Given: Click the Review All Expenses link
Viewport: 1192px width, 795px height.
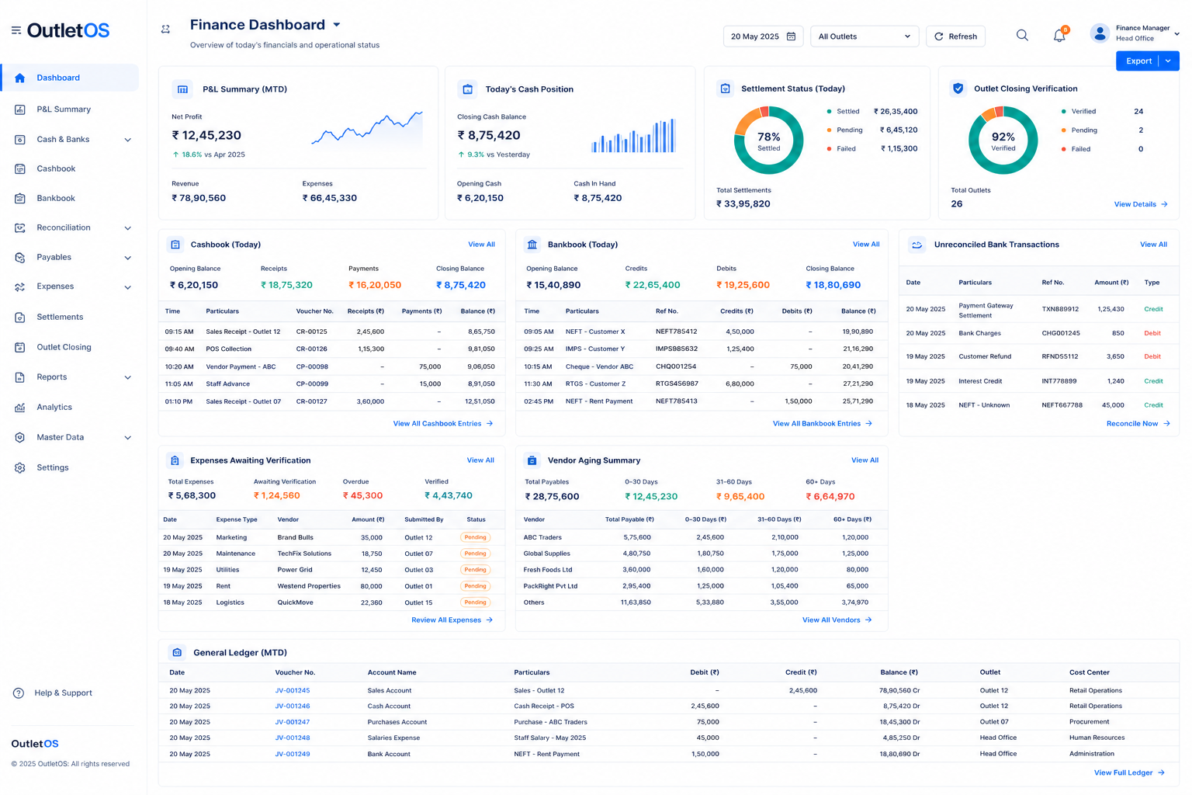Looking at the screenshot, I should (x=452, y=620).
